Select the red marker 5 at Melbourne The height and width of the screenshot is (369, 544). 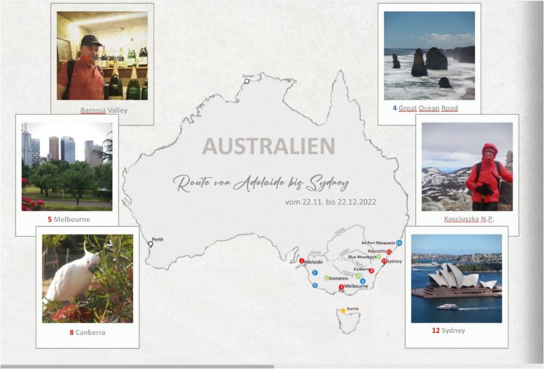coord(342,287)
